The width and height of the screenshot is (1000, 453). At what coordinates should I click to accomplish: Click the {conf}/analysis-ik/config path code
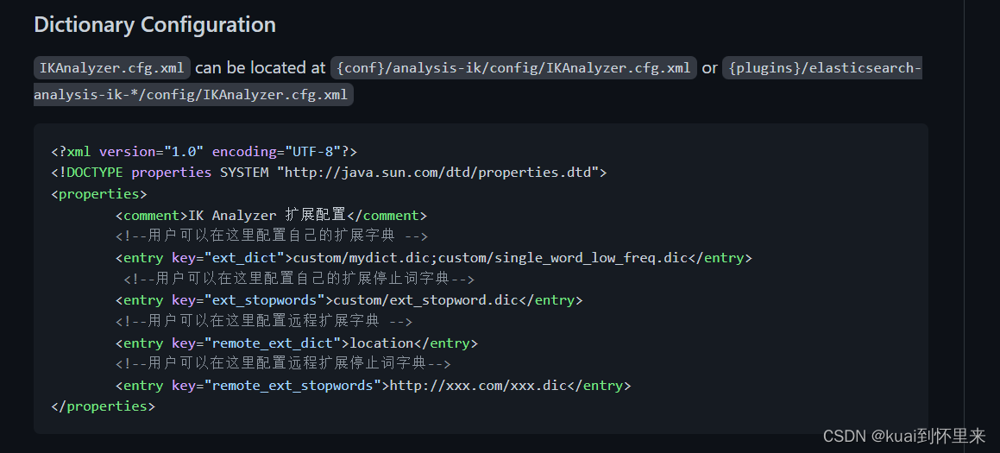coord(513,67)
